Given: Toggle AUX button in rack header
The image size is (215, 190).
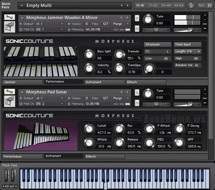Looking at the screenshot, I should pyautogui.click(x=201, y=6).
